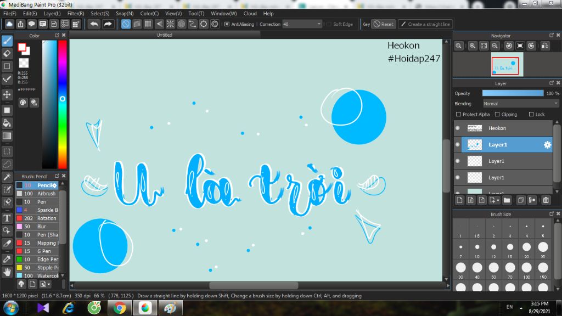Enable circle snap guide
This screenshot has height=316, width=562.
click(181, 24)
